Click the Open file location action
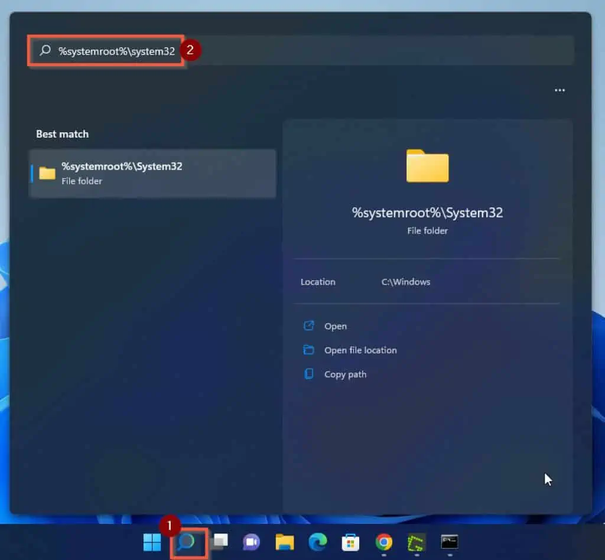The image size is (605, 560). click(x=360, y=350)
